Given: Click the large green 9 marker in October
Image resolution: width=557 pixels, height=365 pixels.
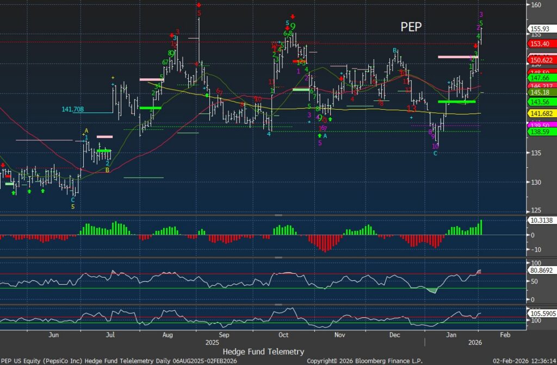Looking at the screenshot, I should pos(293,27).
